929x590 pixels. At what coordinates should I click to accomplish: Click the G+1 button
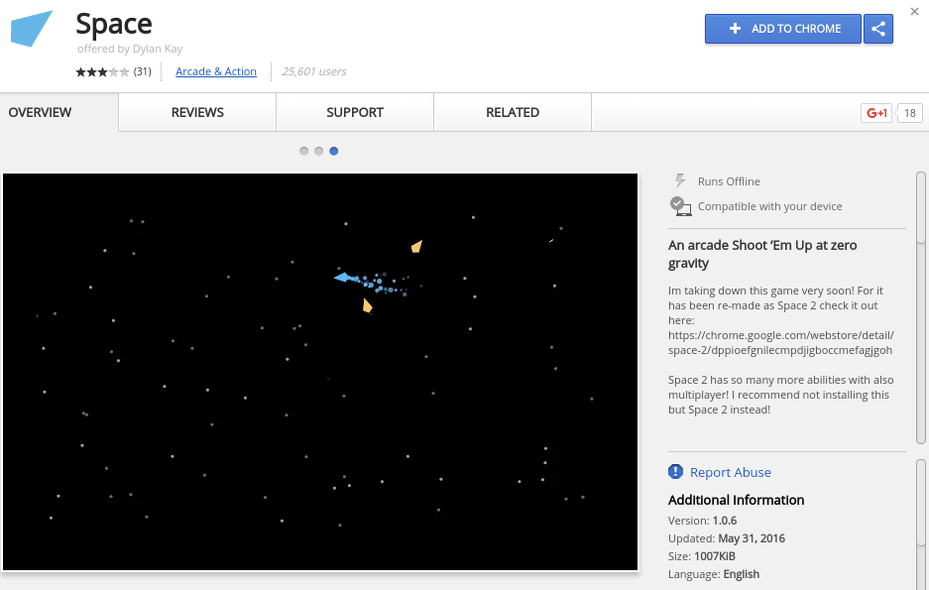coord(876,113)
